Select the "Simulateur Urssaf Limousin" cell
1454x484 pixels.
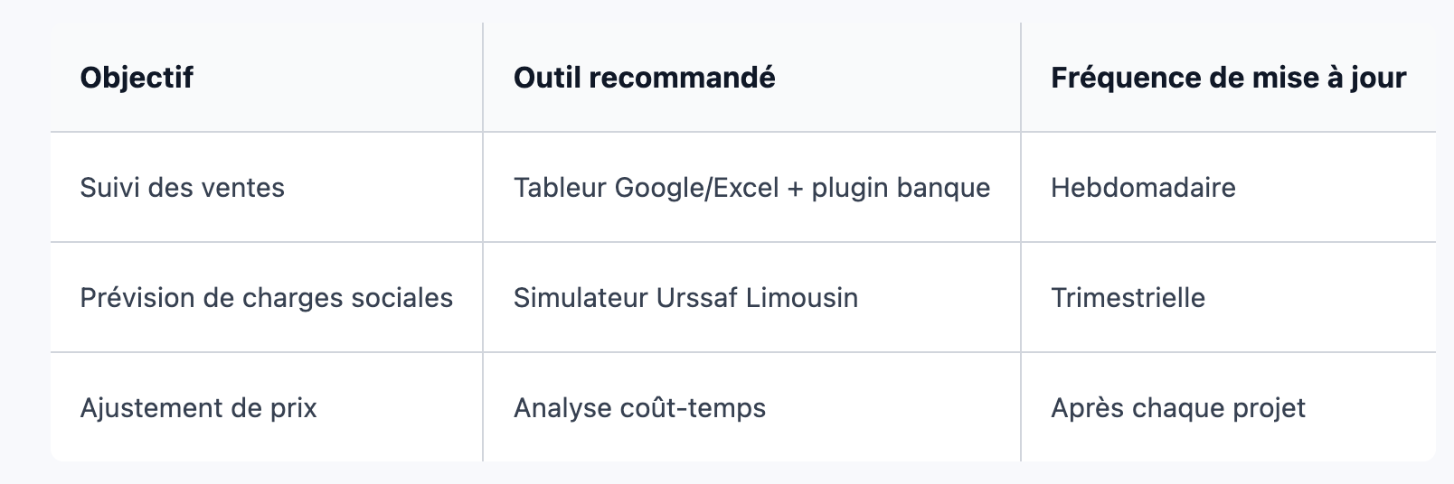(751, 298)
